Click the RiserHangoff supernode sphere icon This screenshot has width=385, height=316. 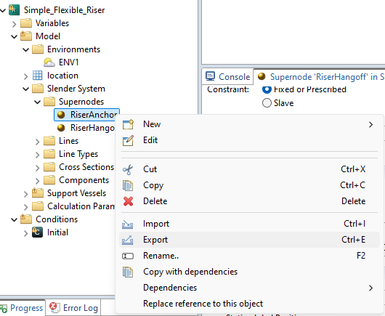coord(61,128)
